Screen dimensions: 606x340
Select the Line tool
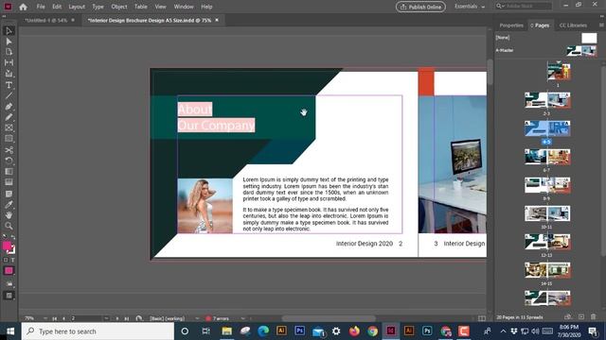pos(9,95)
